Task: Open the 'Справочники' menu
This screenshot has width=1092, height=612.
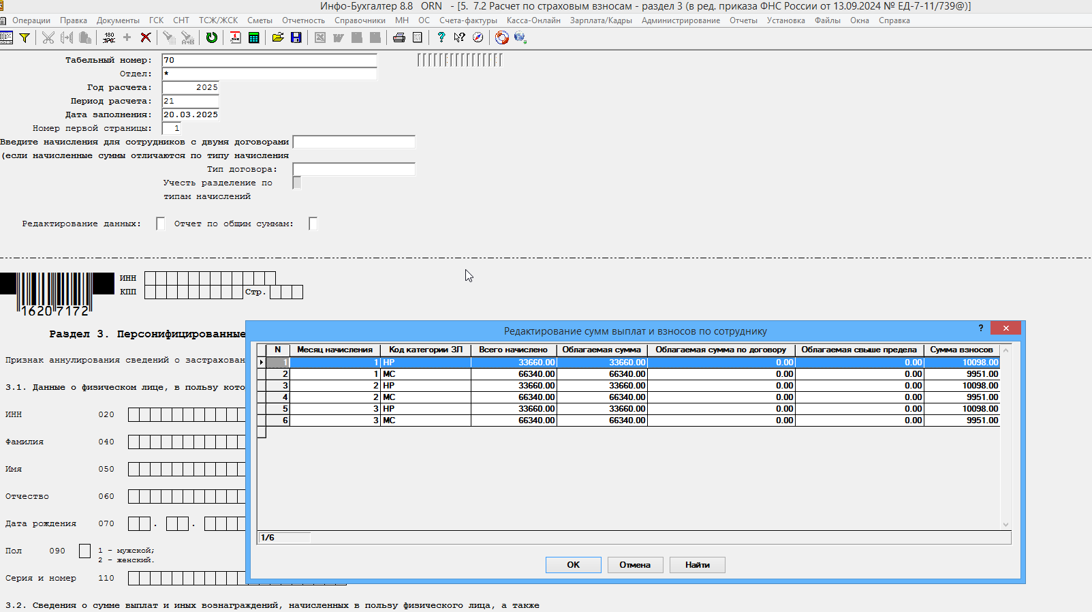Action: pos(360,20)
